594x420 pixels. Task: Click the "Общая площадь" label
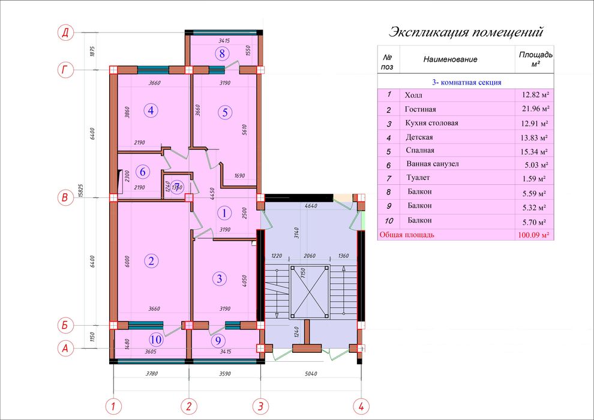tap(407, 235)
